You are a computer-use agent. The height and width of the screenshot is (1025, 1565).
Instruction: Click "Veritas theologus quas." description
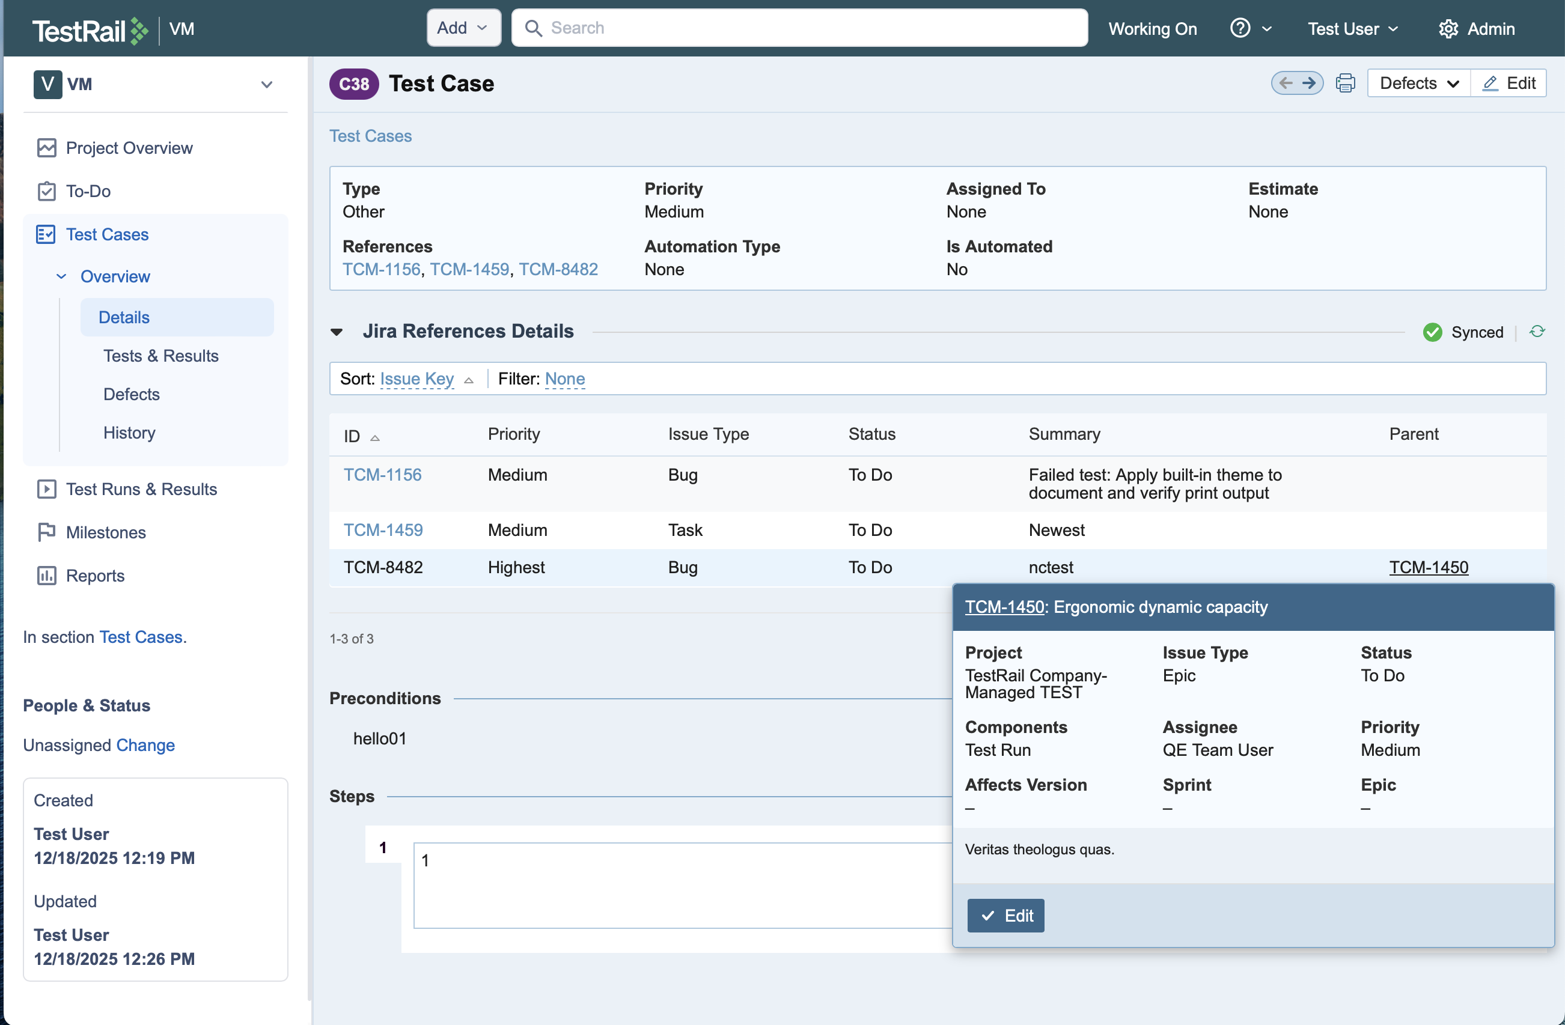pos(1039,850)
